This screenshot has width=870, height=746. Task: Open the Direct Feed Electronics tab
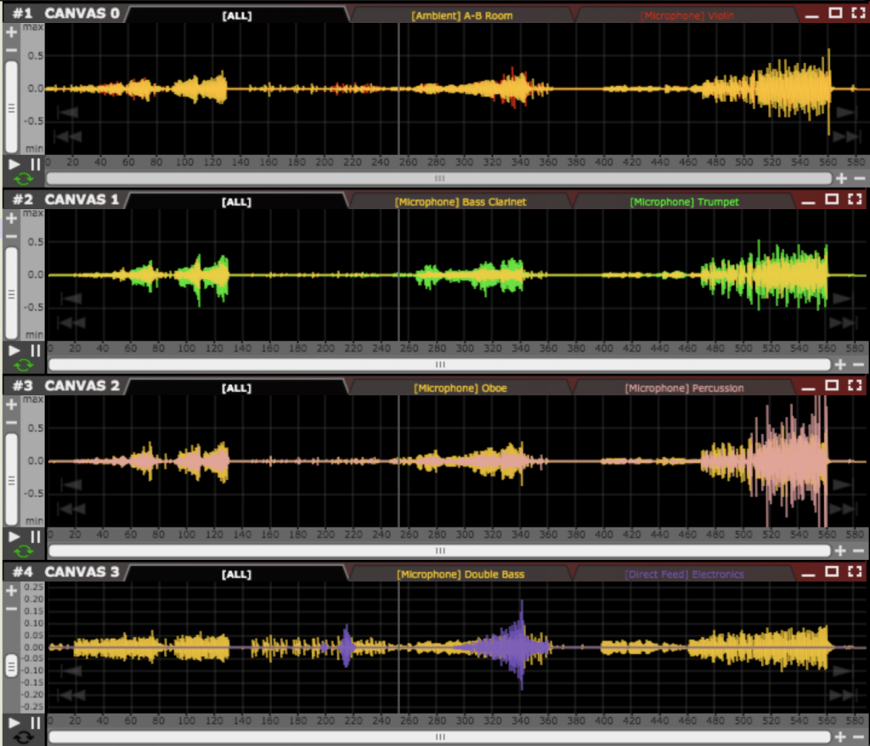684,574
